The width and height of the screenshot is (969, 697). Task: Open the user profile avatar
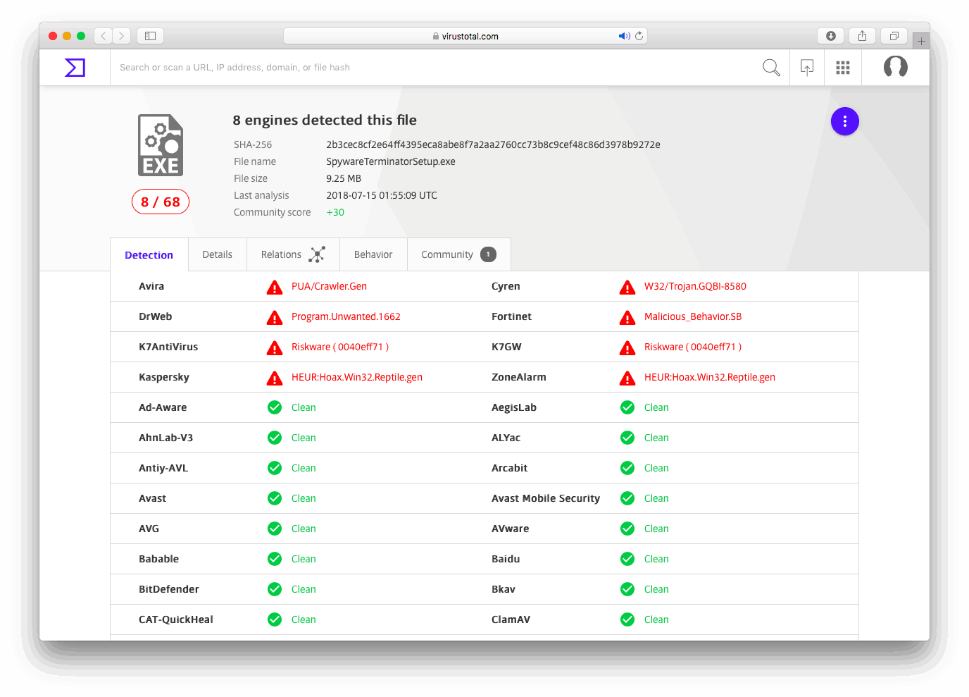[896, 67]
